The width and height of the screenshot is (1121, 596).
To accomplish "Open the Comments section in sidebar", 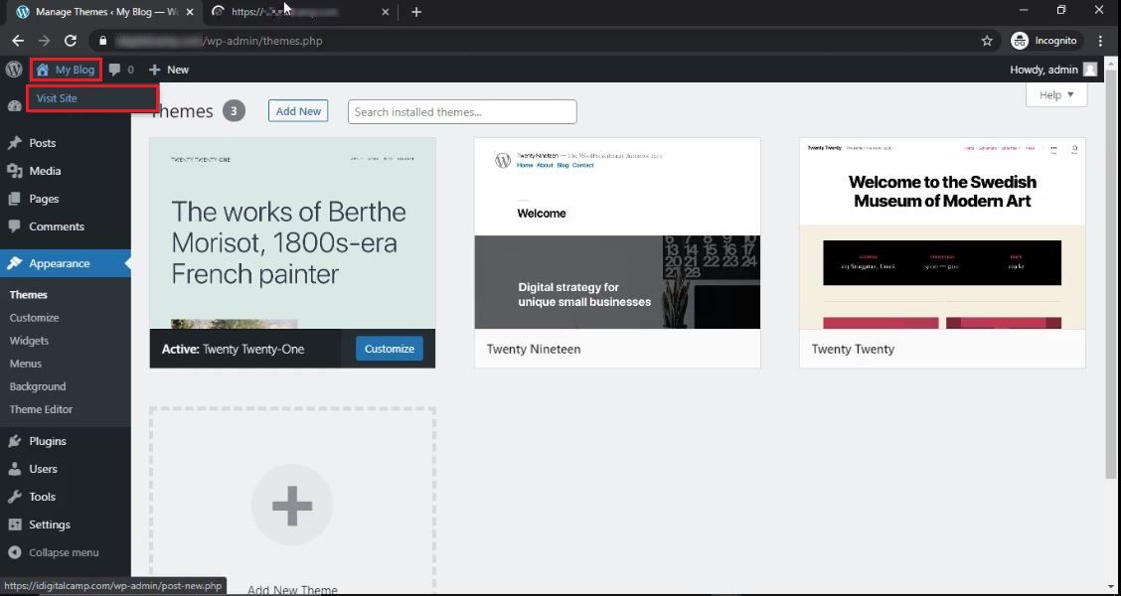I will click(x=57, y=226).
